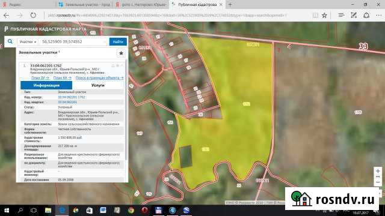
Task: Click the 'Частная собственность' ownership value
Action: click(75, 129)
